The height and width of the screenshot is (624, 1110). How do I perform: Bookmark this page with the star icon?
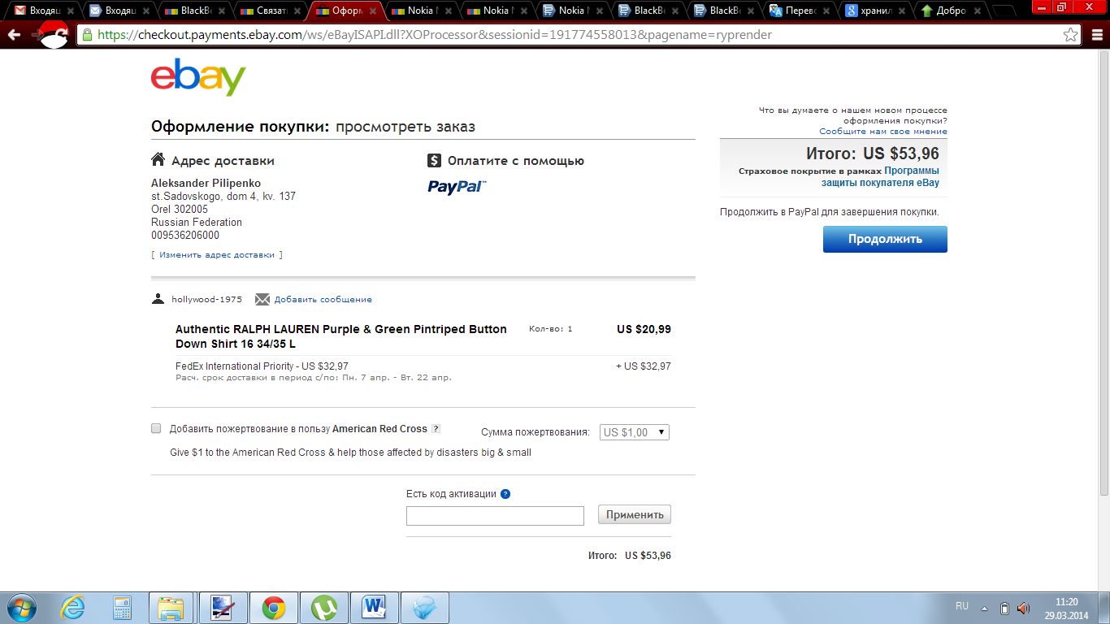[1071, 35]
